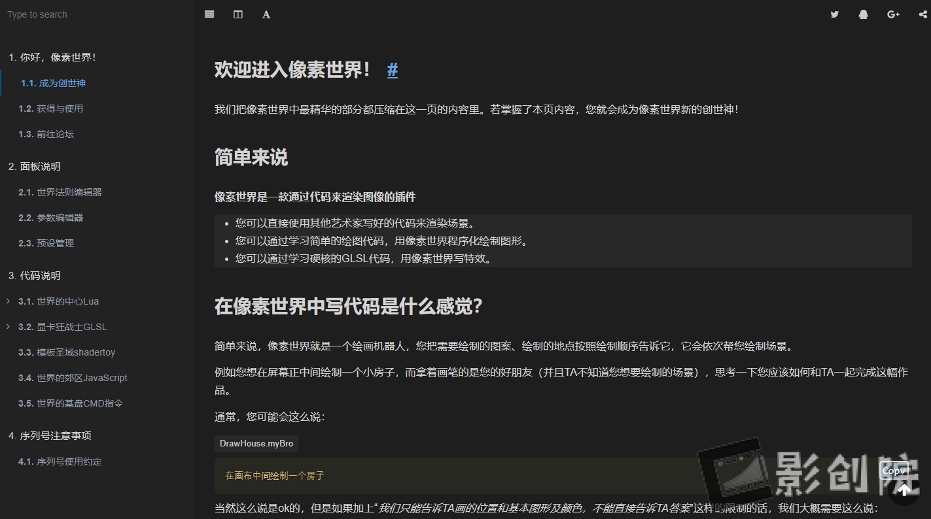Copy the code block with Copy button
This screenshot has width=931, height=519.
[894, 471]
